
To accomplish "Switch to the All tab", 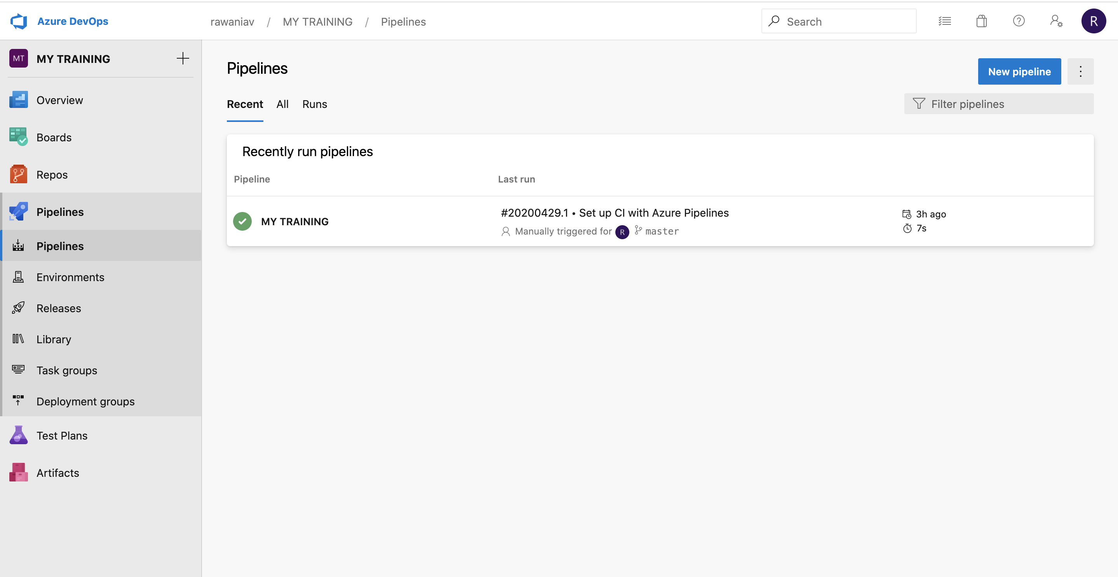I will pyautogui.click(x=282, y=104).
